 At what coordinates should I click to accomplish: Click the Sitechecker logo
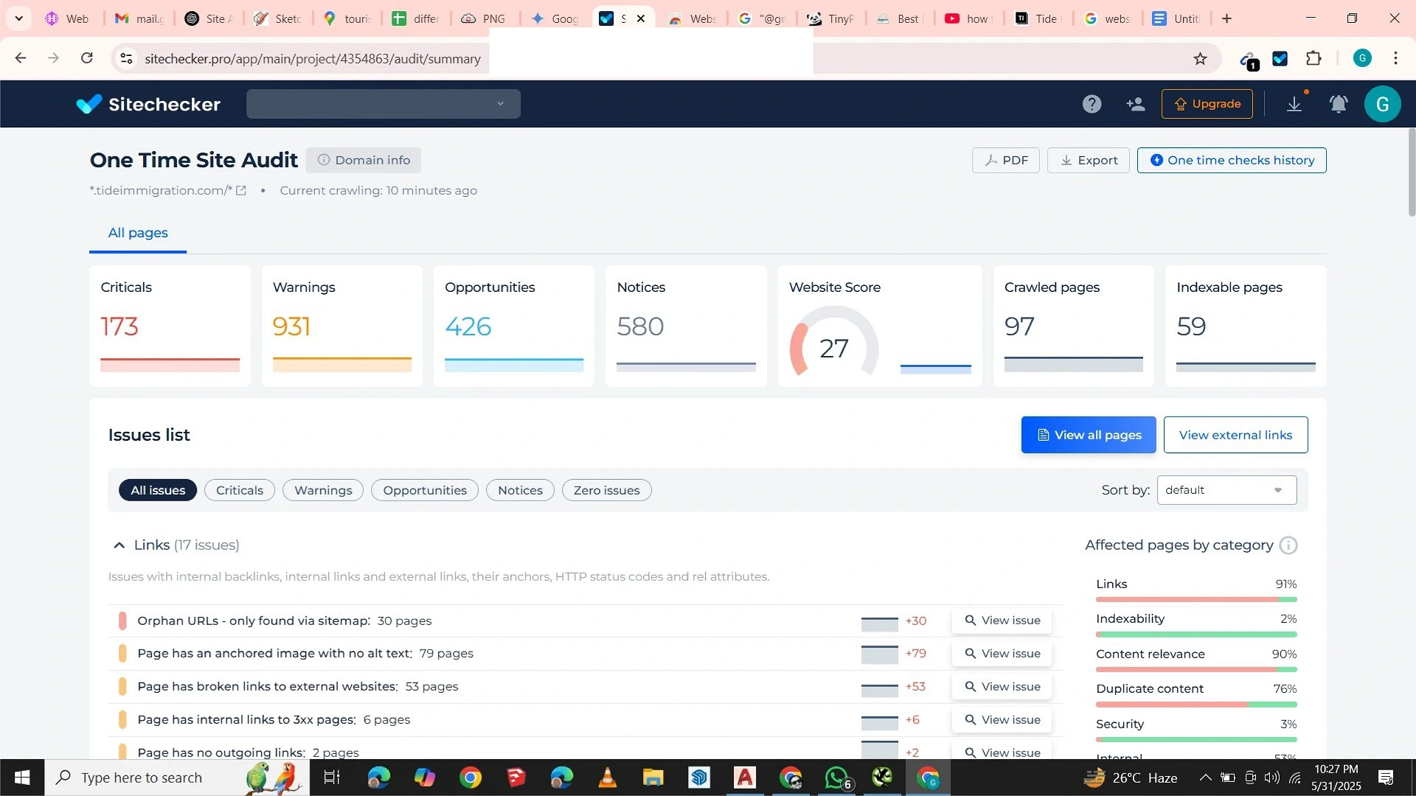click(x=148, y=104)
